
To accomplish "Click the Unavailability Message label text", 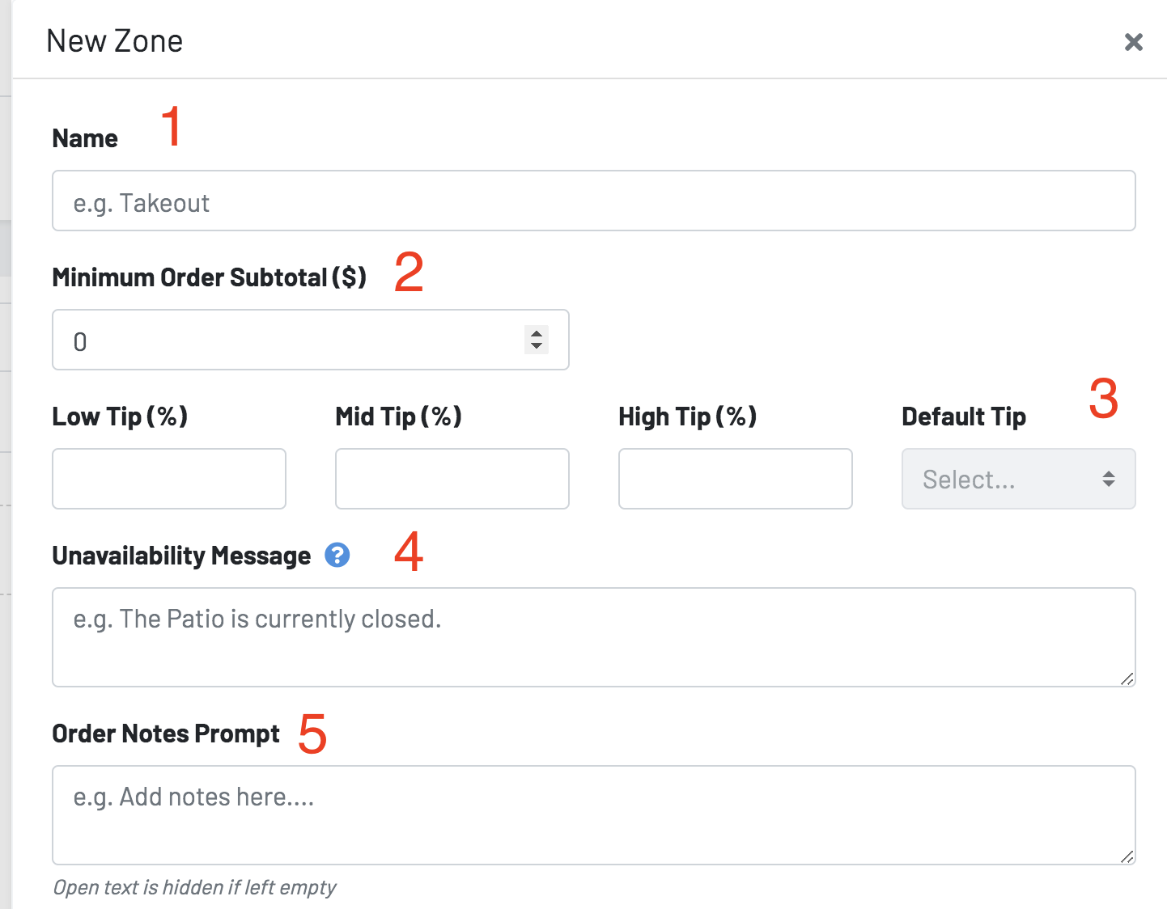I will [181, 556].
